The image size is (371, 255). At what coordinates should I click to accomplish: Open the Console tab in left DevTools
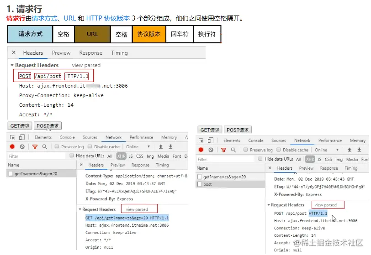pyautogui.click(x=67, y=137)
